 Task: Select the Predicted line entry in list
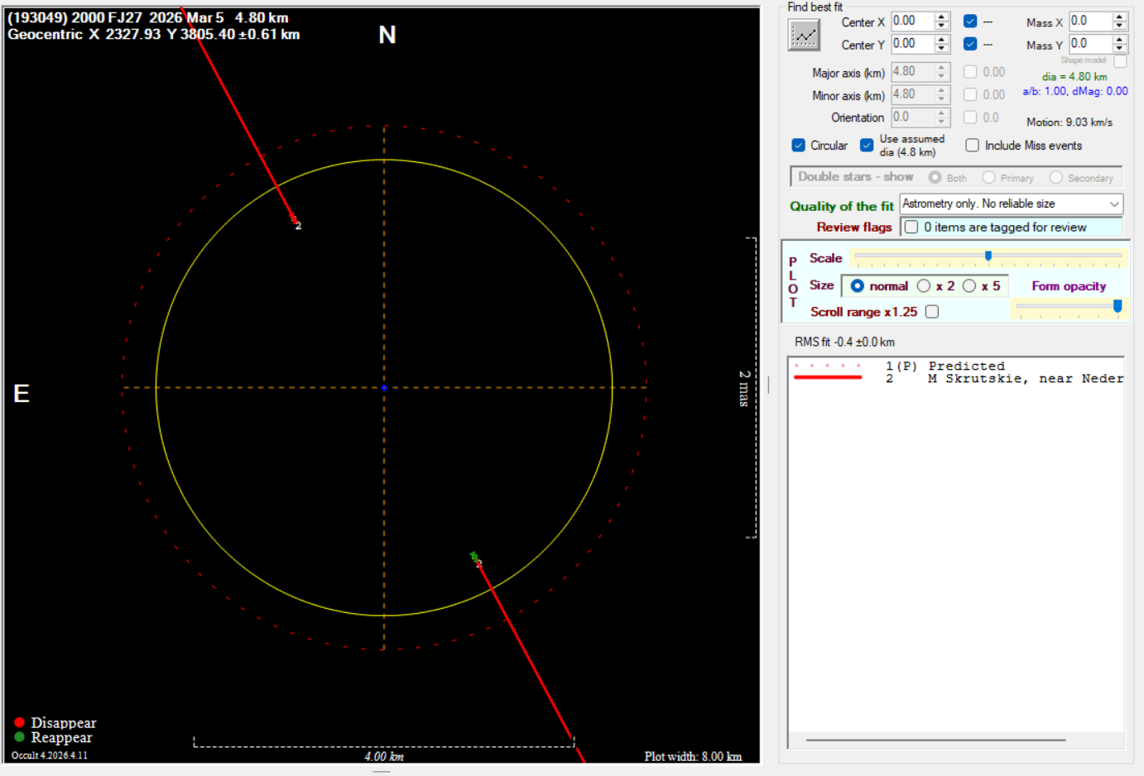tap(966, 366)
